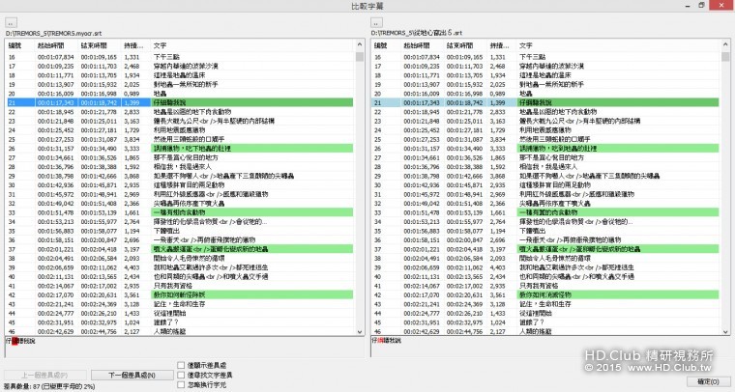Select right row 22 starting 00:01:18,945

pyautogui.click(x=546, y=112)
